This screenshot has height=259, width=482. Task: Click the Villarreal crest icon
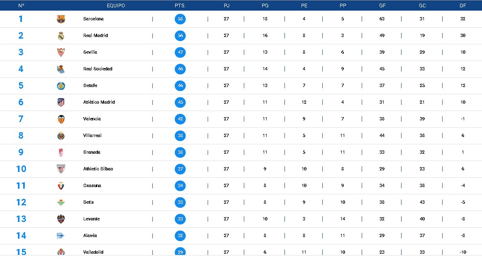click(x=61, y=136)
